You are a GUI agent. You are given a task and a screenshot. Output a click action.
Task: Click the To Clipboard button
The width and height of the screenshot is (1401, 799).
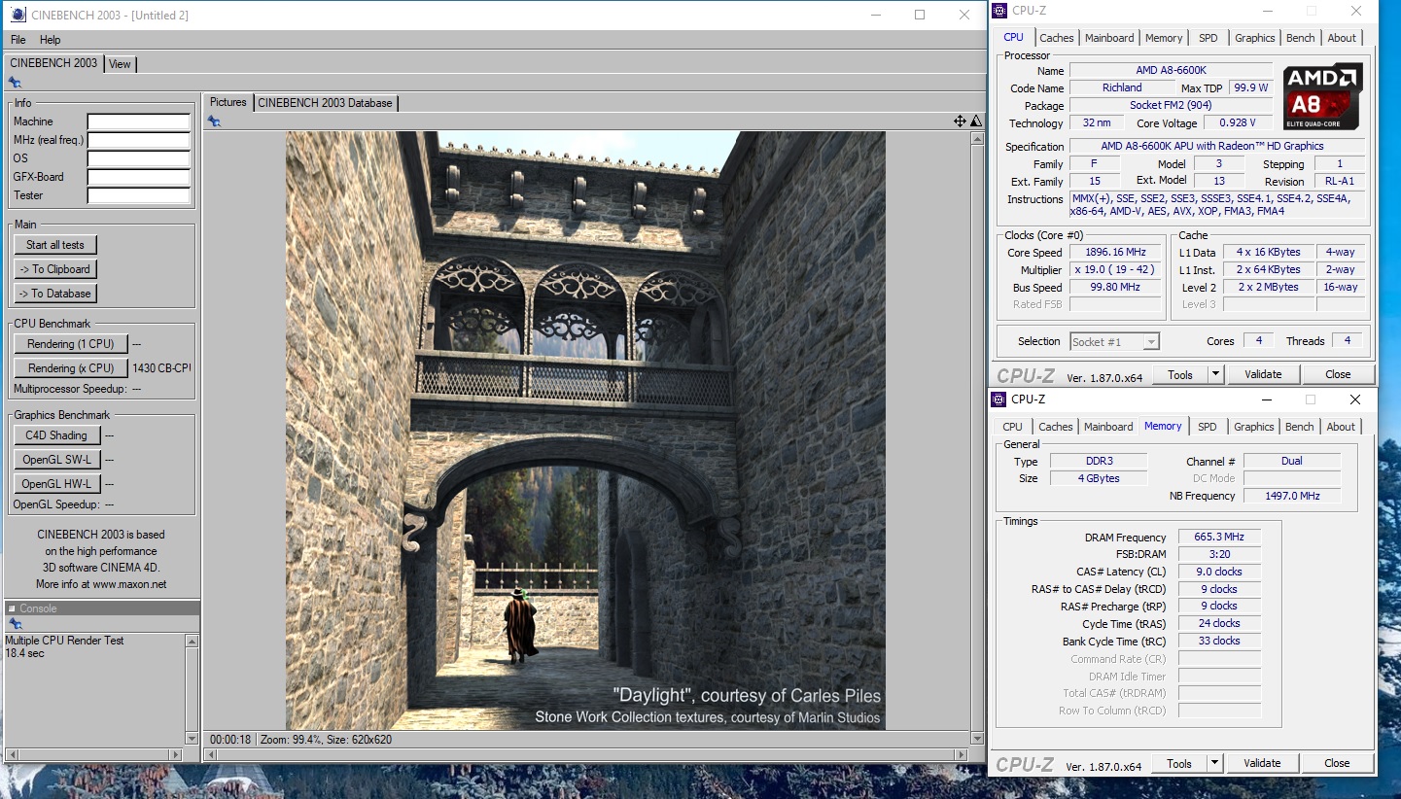click(x=55, y=269)
